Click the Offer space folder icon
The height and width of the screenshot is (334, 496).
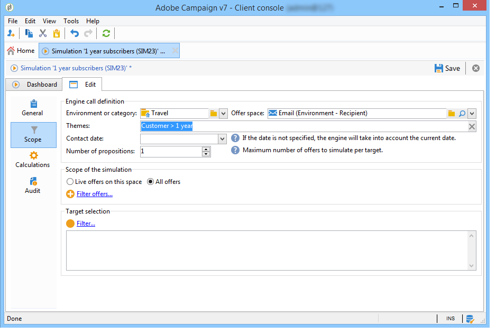[x=452, y=114]
